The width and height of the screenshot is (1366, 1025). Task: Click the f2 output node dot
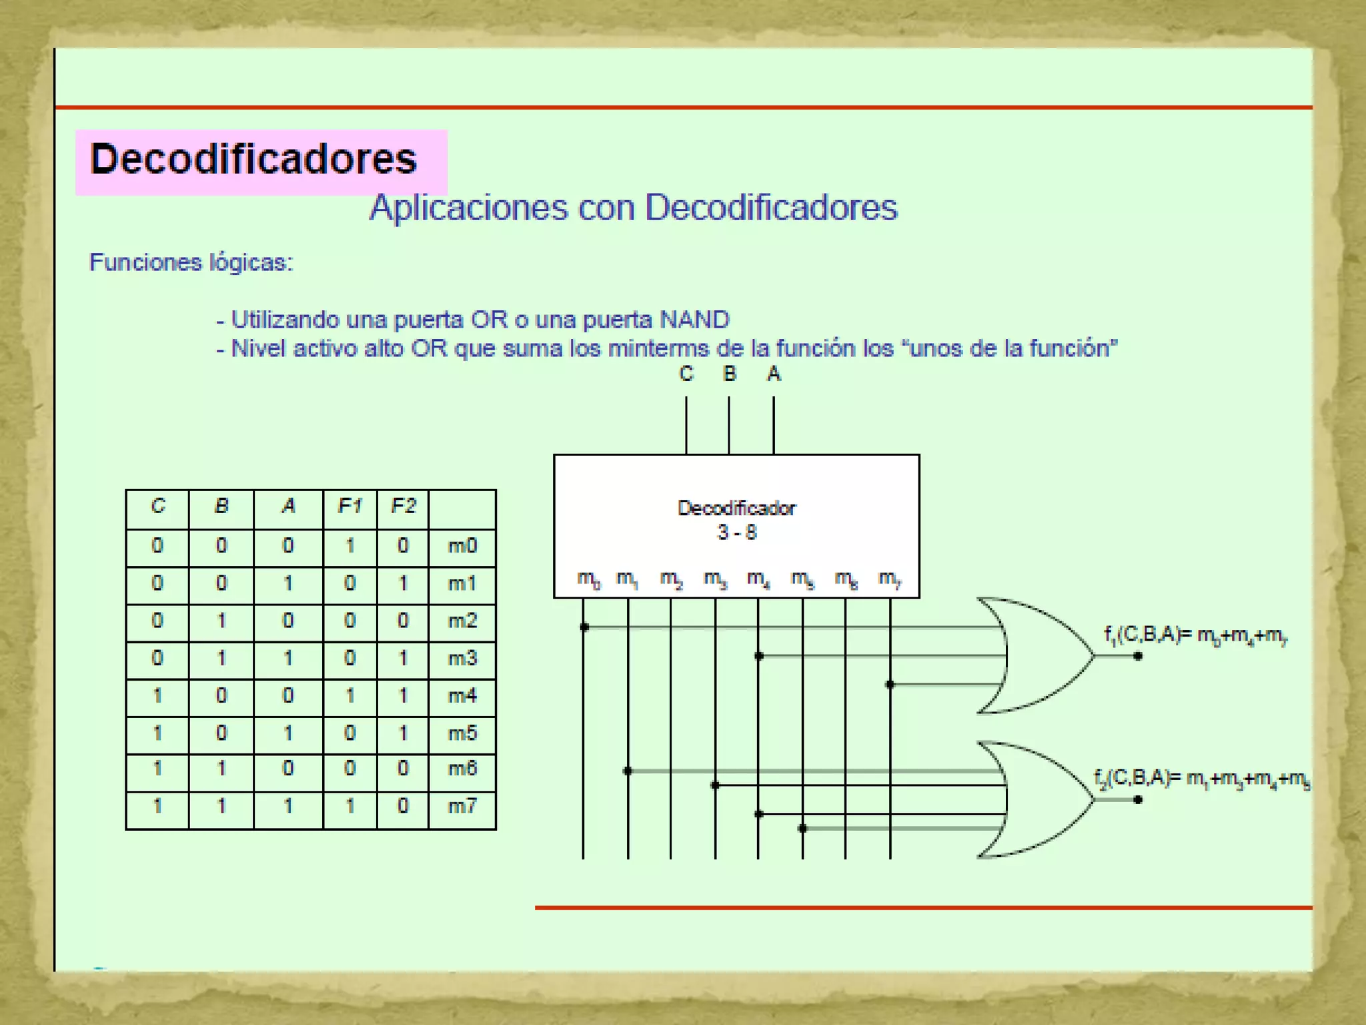pos(1138,799)
